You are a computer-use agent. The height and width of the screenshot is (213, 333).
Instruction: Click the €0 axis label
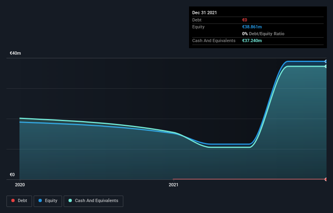coord(12,175)
